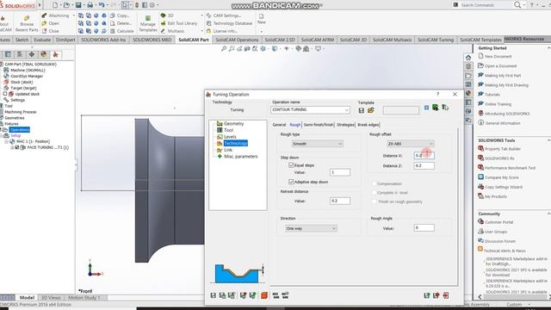This screenshot has width=551, height=310.
Task: Click the Online Training link
Action: pos(498,104)
